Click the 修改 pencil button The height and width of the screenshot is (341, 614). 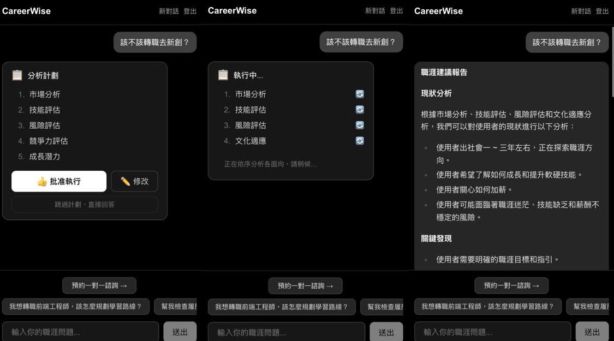[134, 181]
